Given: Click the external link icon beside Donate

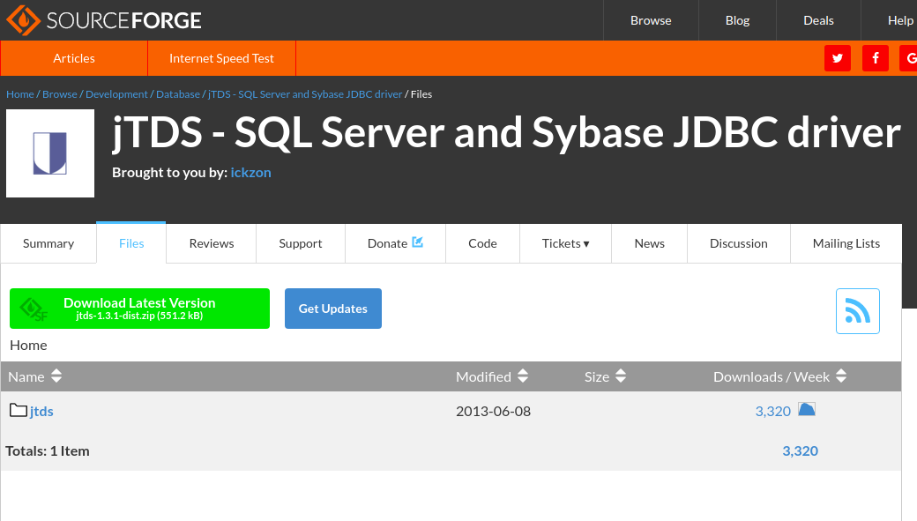Looking at the screenshot, I should [418, 242].
